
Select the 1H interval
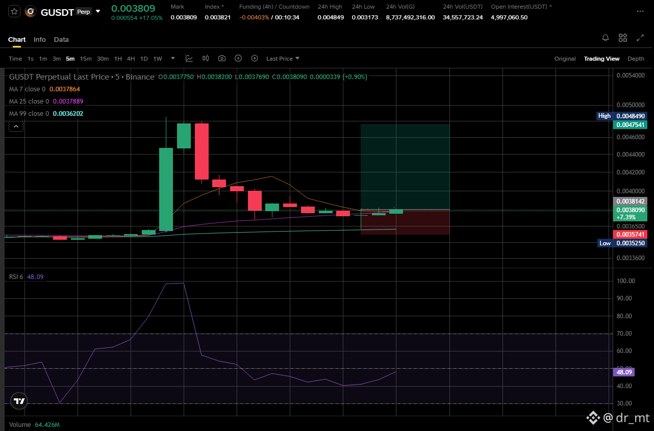click(118, 59)
